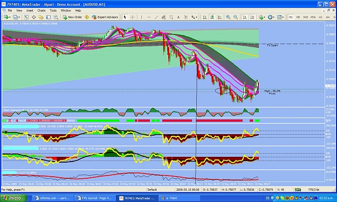
Task: Click the Zoom In magnifier icon
Action: click(x=228, y=17)
